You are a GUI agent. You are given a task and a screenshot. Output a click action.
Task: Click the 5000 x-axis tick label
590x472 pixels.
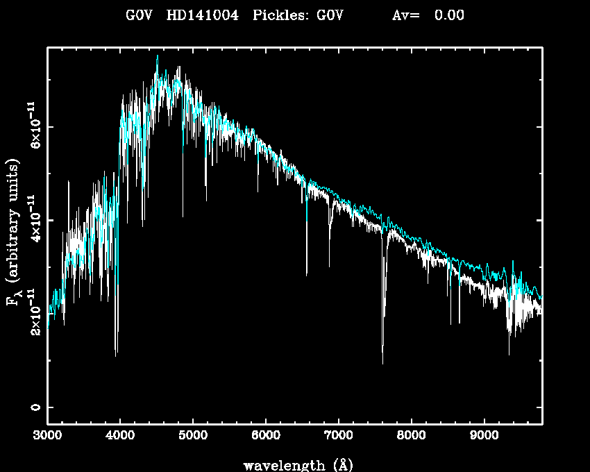click(x=193, y=436)
